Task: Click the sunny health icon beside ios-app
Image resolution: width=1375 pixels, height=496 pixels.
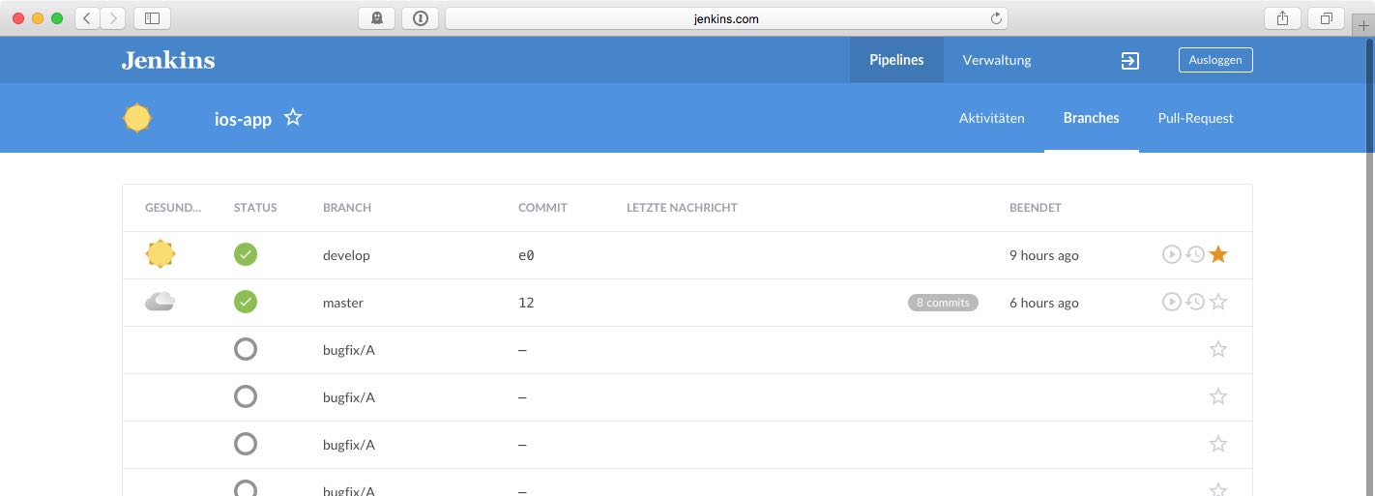Action: click(137, 118)
